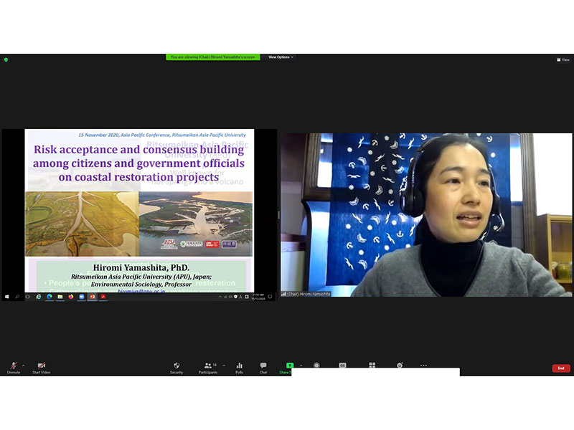Select Hiromi Yamashita's video tile
Viewport: 574px width, 430px height.
click(426, 214)
